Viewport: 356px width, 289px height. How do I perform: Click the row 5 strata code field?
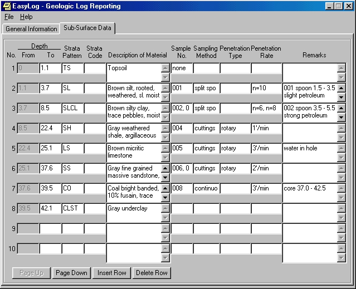coord(95,148)
